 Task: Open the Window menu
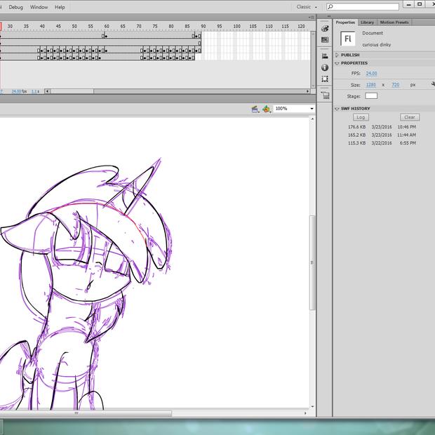[x=39, y=7]
